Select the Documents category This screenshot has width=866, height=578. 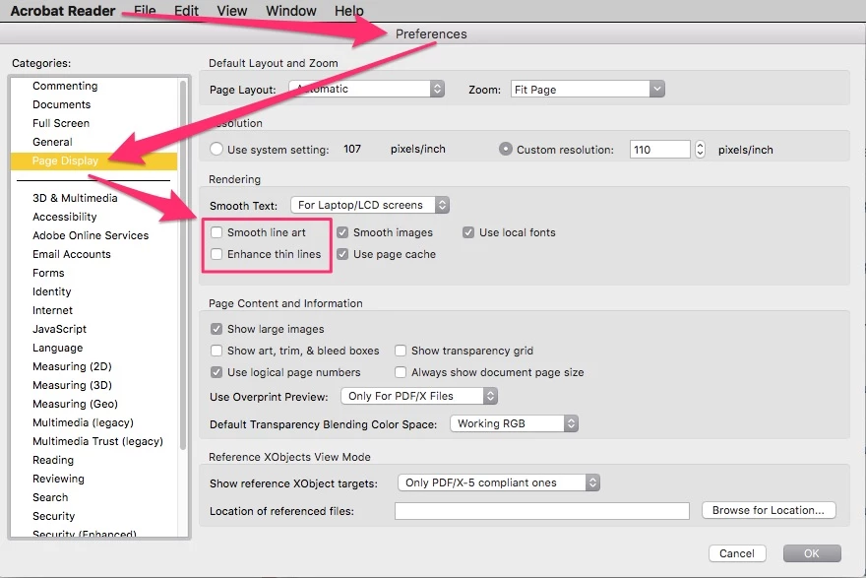pyautogui.click(x=61, y=104)
